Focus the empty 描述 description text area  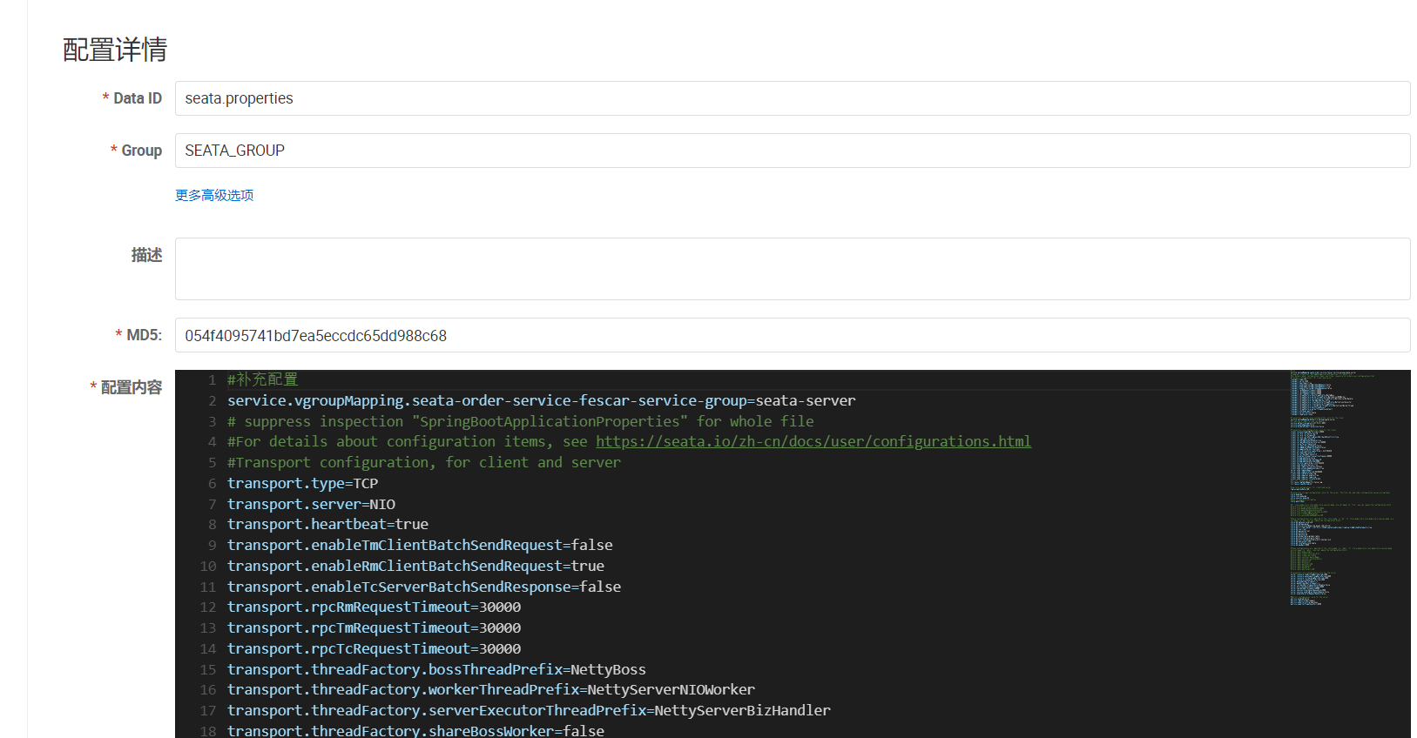pos(793,269)
